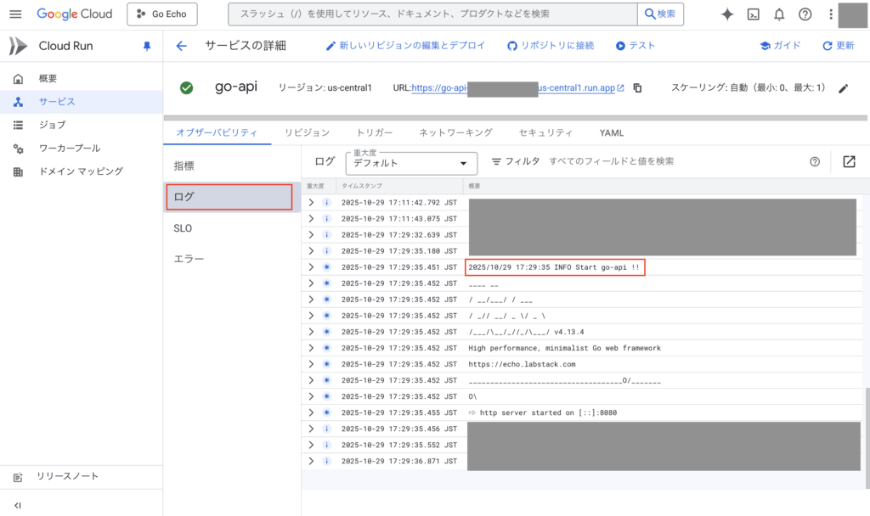Activate the Cloud Shell terminal icon
870x516 pixels.
pyautogui.click(x=753, y=14)
